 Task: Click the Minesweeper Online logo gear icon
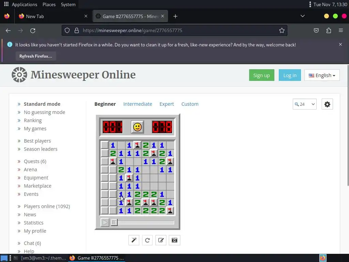(19, 75)
